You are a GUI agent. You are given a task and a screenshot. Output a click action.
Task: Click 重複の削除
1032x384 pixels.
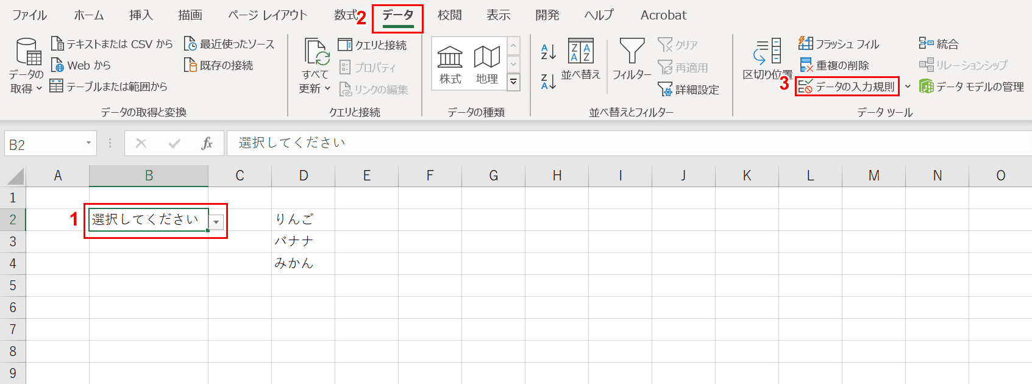834,65
